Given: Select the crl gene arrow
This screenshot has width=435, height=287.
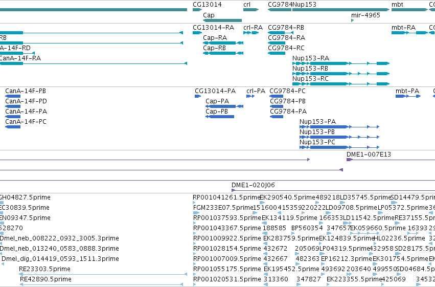Looking at the screenshot, I should pos(251,10).
